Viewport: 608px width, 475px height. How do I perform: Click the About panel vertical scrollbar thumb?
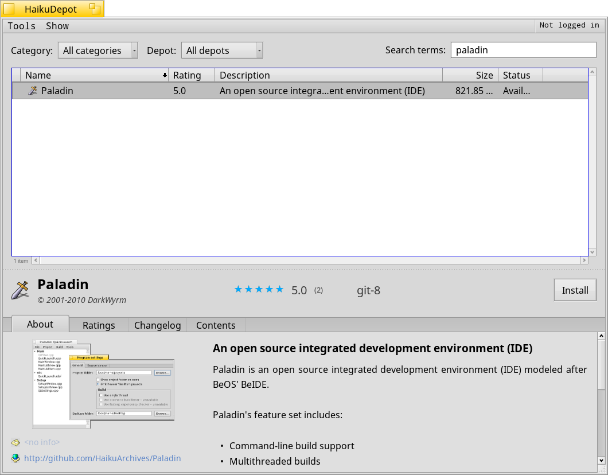point(601,364)
